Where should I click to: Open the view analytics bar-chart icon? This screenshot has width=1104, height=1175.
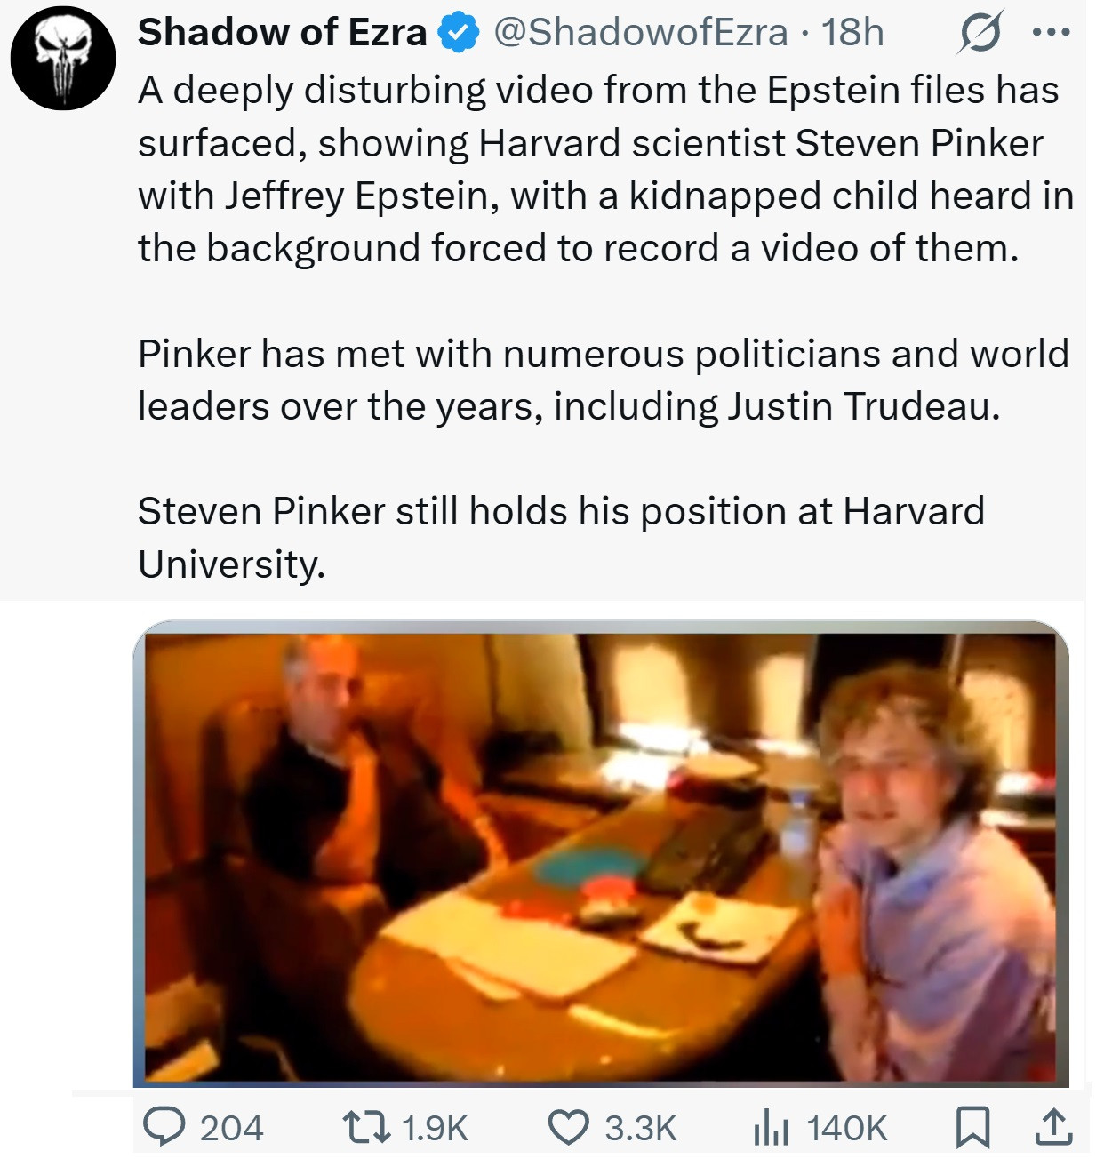pyautogui.click(x=770, y=1128)
